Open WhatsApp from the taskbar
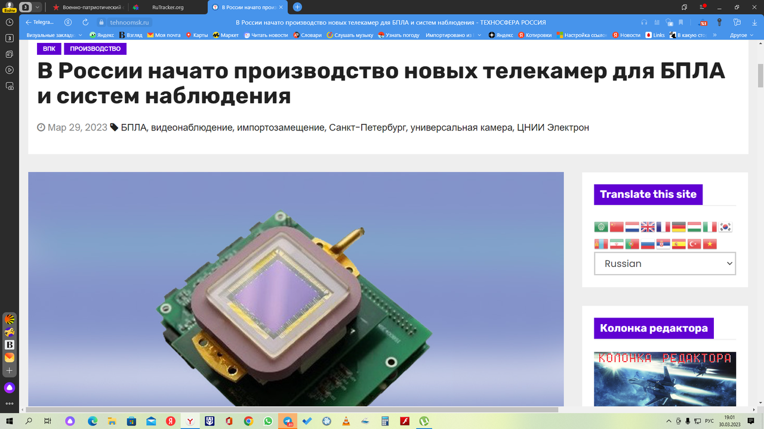The image size is (764, 429). [x=268, y=421]
